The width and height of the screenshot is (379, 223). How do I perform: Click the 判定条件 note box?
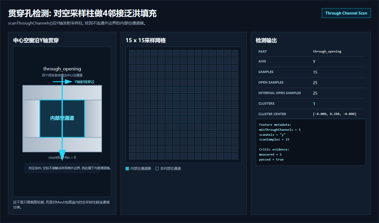(x=62, y=168)
